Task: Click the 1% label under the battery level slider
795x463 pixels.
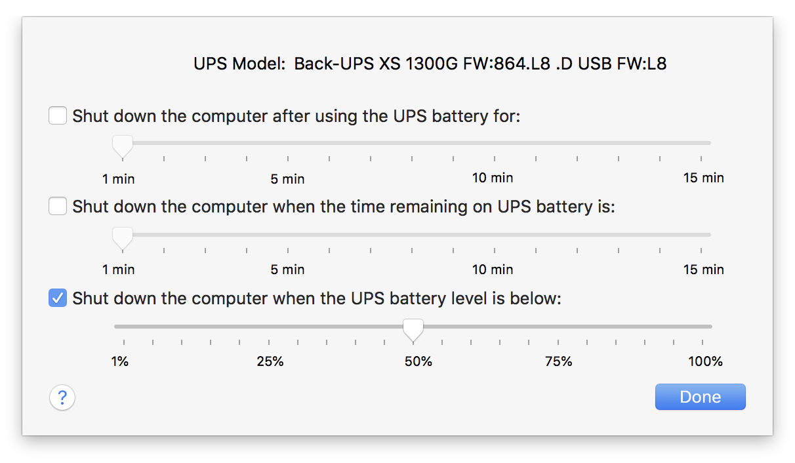Action: coord(119,361)
